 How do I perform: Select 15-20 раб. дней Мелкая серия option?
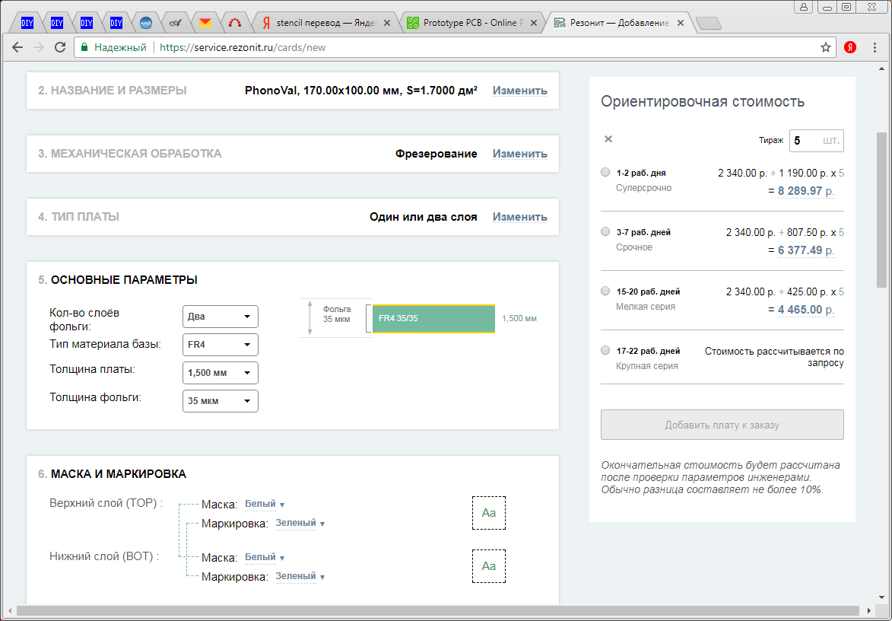[605, 291]
